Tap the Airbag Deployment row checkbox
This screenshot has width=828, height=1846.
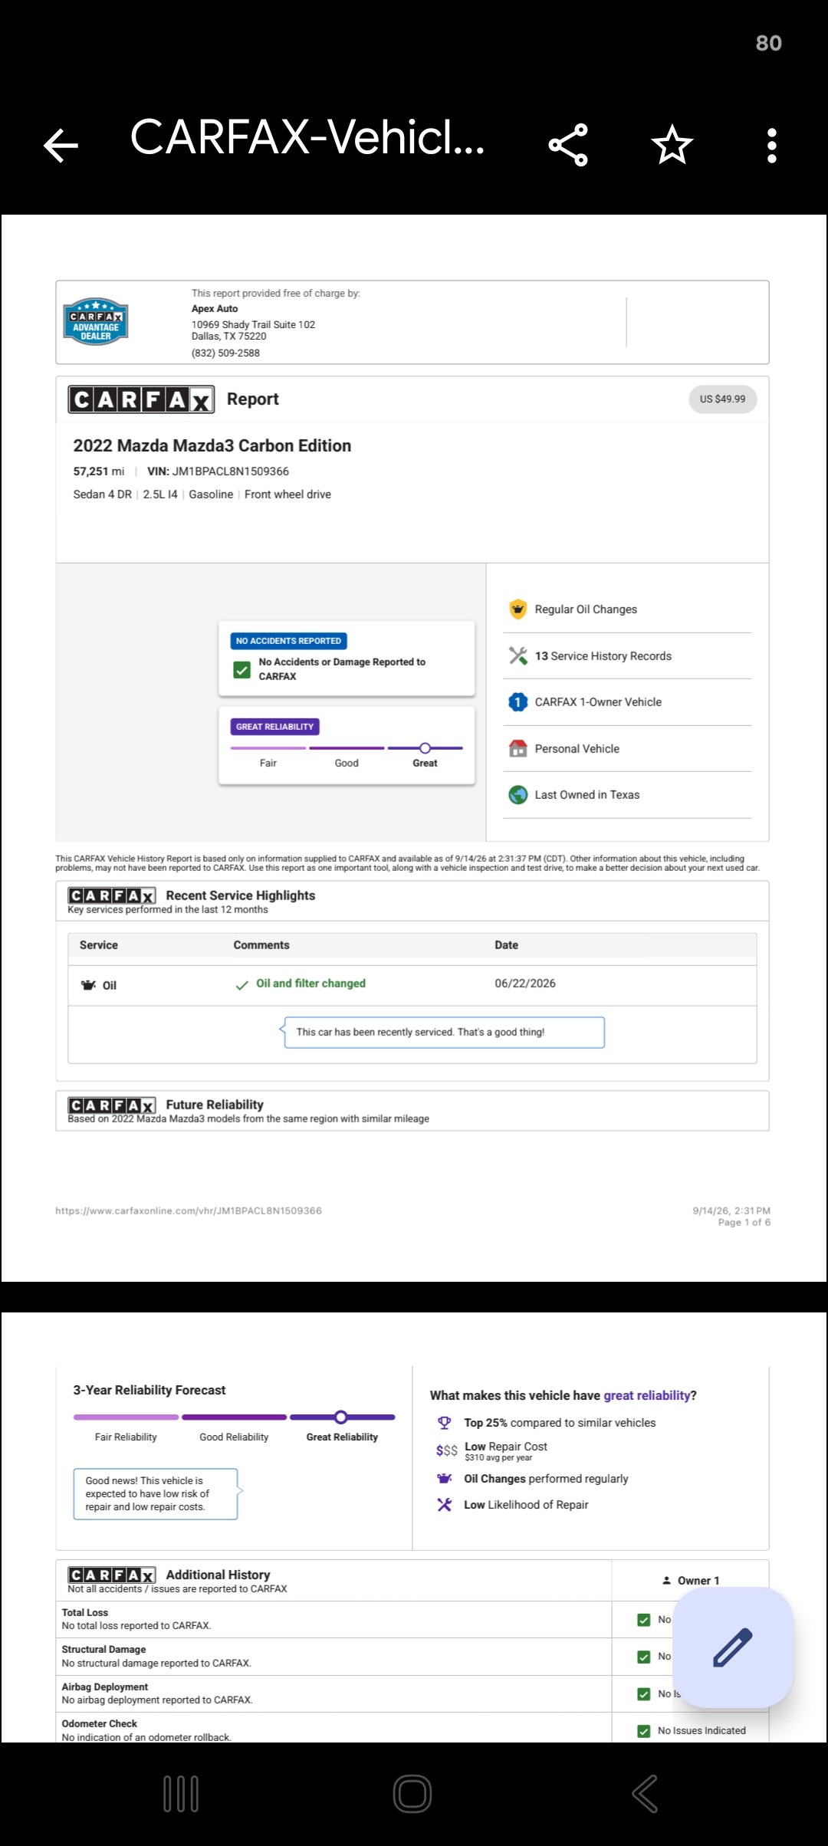644,1694
